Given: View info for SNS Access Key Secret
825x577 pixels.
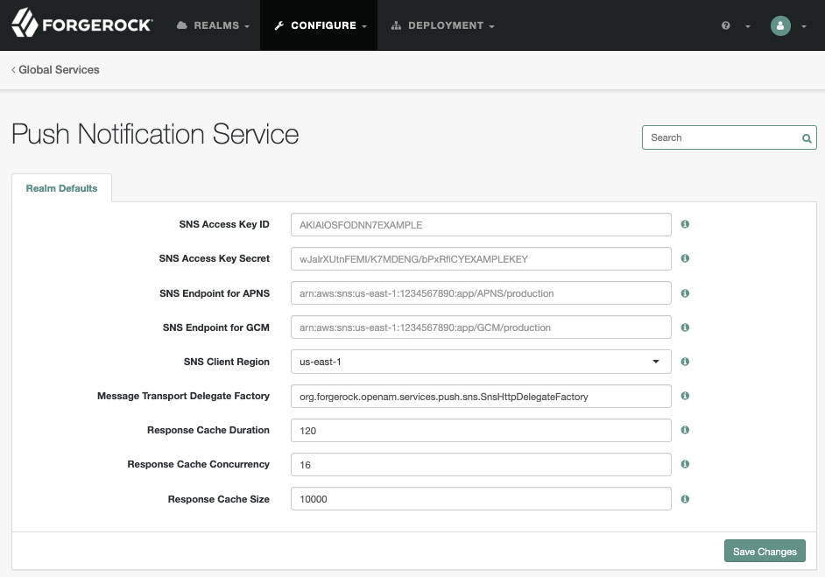Looking at the screenshot, I should pyautogui.click(x=684, y=258).
